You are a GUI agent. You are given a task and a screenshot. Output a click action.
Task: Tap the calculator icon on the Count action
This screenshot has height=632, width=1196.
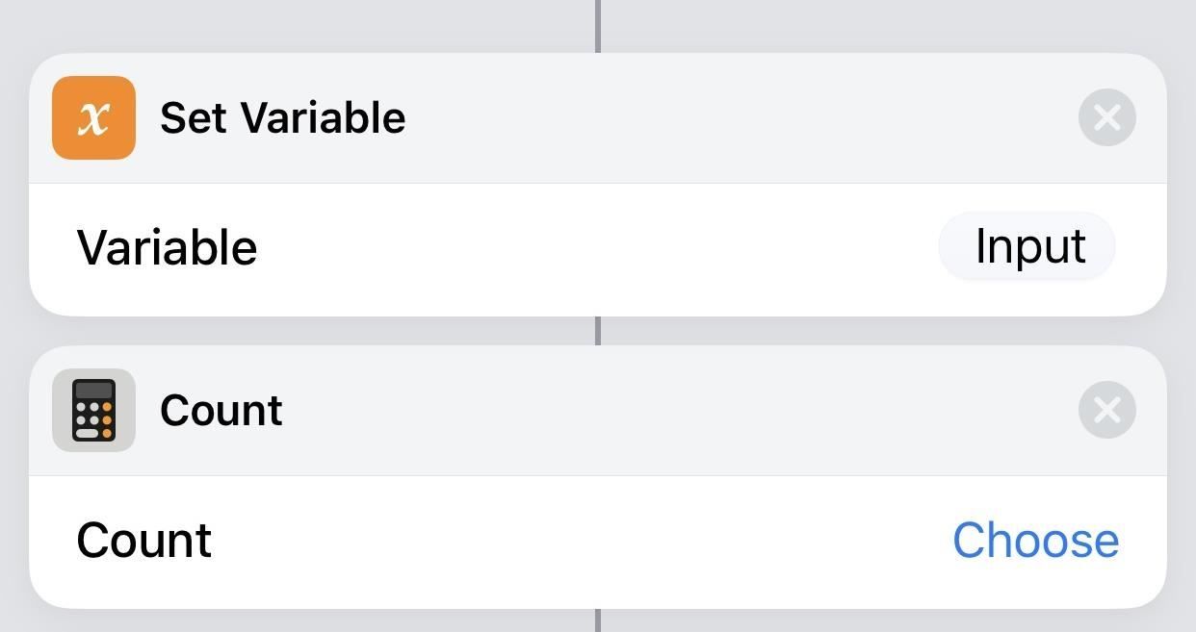[93, 409]
